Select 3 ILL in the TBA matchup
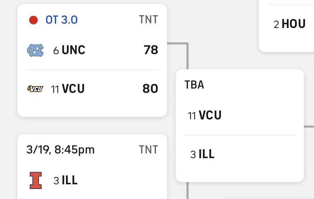This screenshot has height=199, width=314. click(x=202, y=155)
